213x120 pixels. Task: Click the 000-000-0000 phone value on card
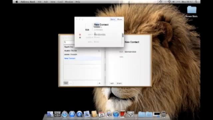[x=130, y=52]
